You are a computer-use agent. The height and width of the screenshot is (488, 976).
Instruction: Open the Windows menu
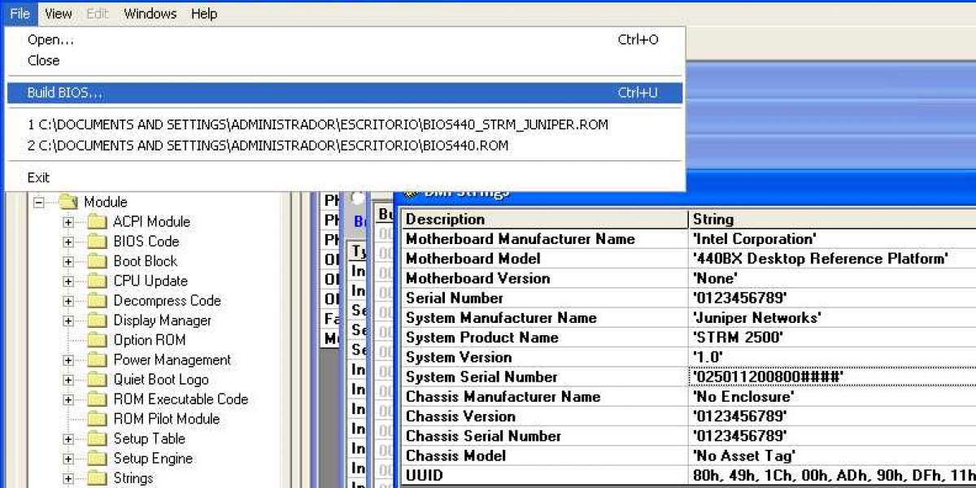(150, 13)
